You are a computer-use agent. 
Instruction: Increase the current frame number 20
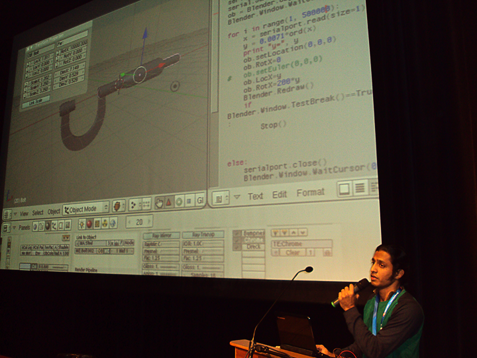pyautogui.click(x=149, y=221)
